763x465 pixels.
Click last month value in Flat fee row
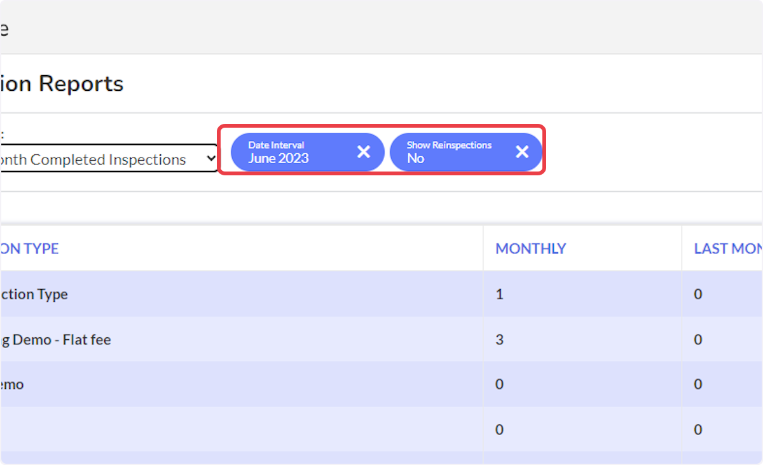point(698,340)
